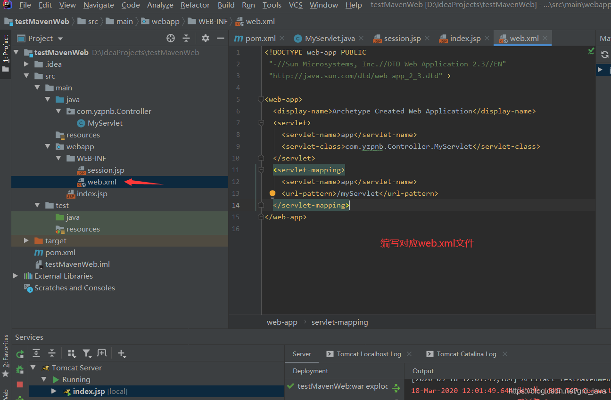
Task: Open the Favorites tool window star icon
Action: [x=6, y=374]
